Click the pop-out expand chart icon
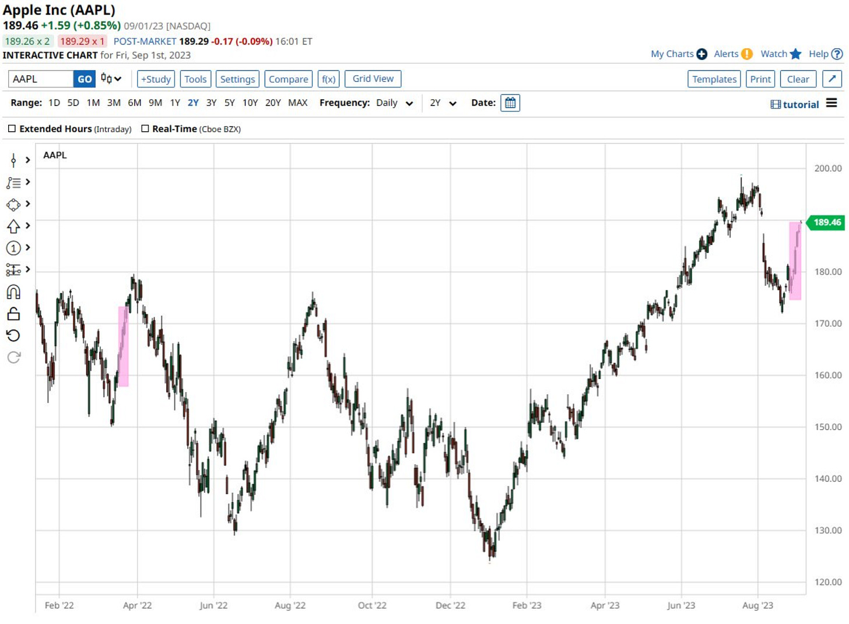The width and height of the screenshot is (849, 624). [832, 79]
